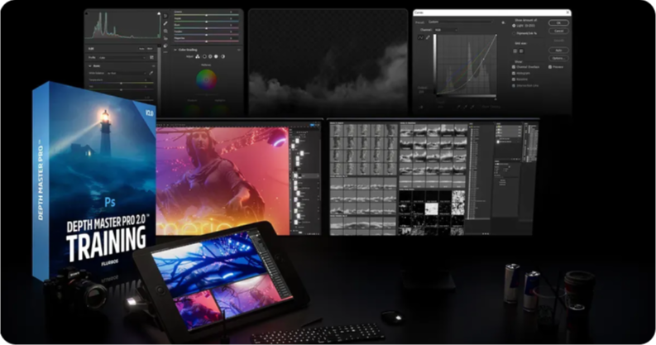Activate the on-image adjustment tool in Curves
Viewport: 656px width, 345px height.
point(421,107)
